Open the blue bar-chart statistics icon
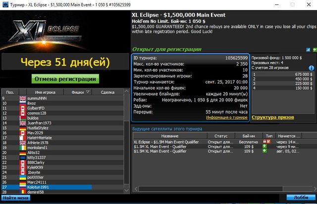The height and width of the screenshot is (204, 317). coord(308,50)
